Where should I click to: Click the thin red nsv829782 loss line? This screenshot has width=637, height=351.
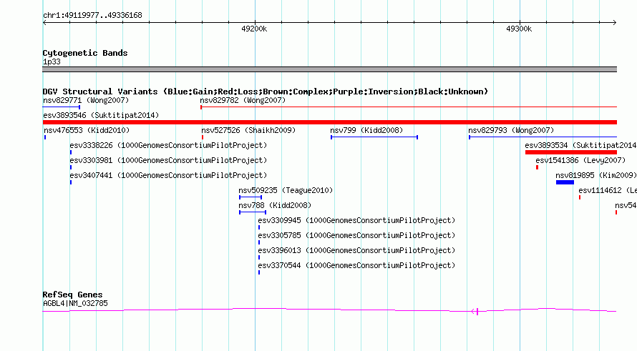tap(409, 107)
